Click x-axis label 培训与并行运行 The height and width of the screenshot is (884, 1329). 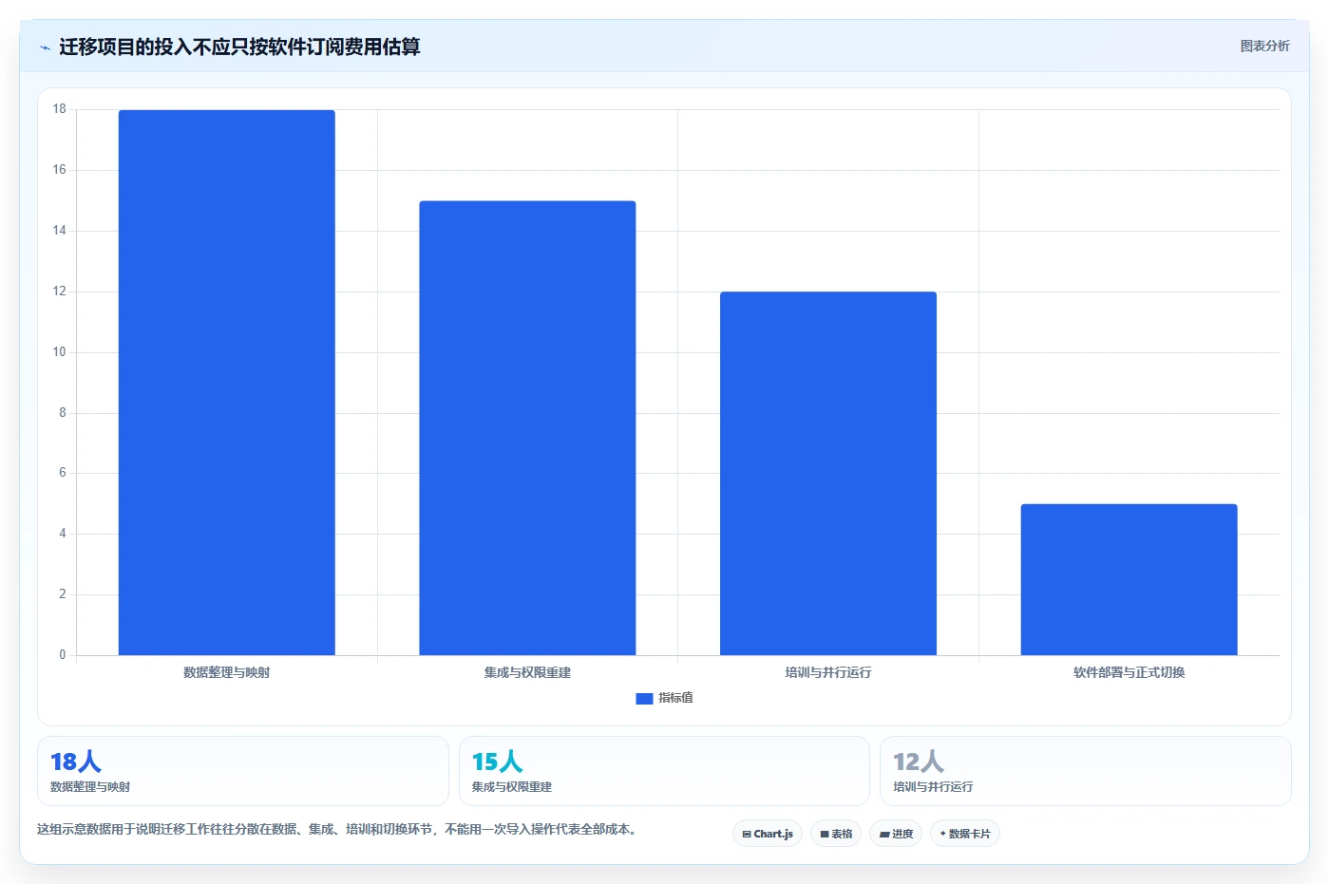[x=828, y=672]
